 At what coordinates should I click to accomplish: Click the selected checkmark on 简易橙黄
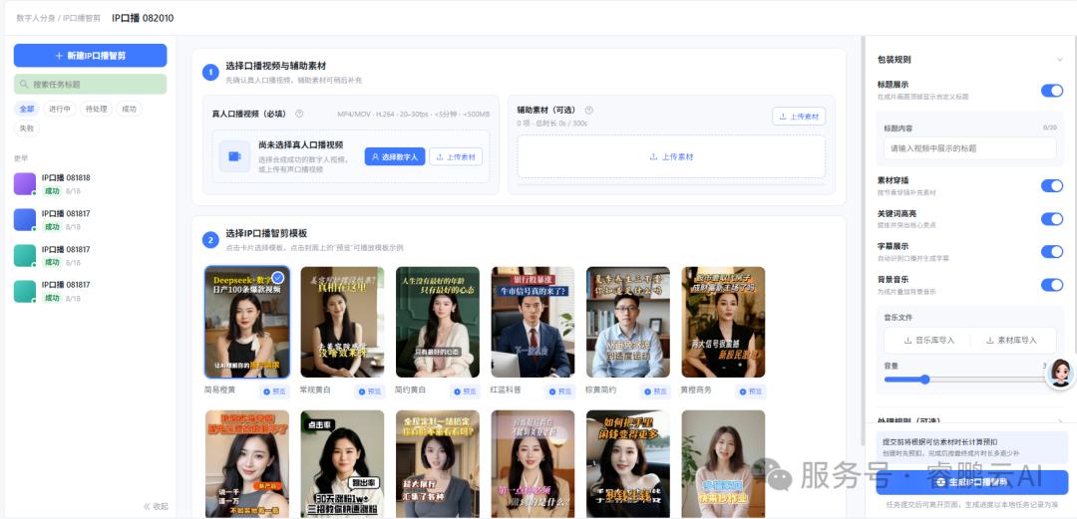pyautogui.click(x=278, y=277)
